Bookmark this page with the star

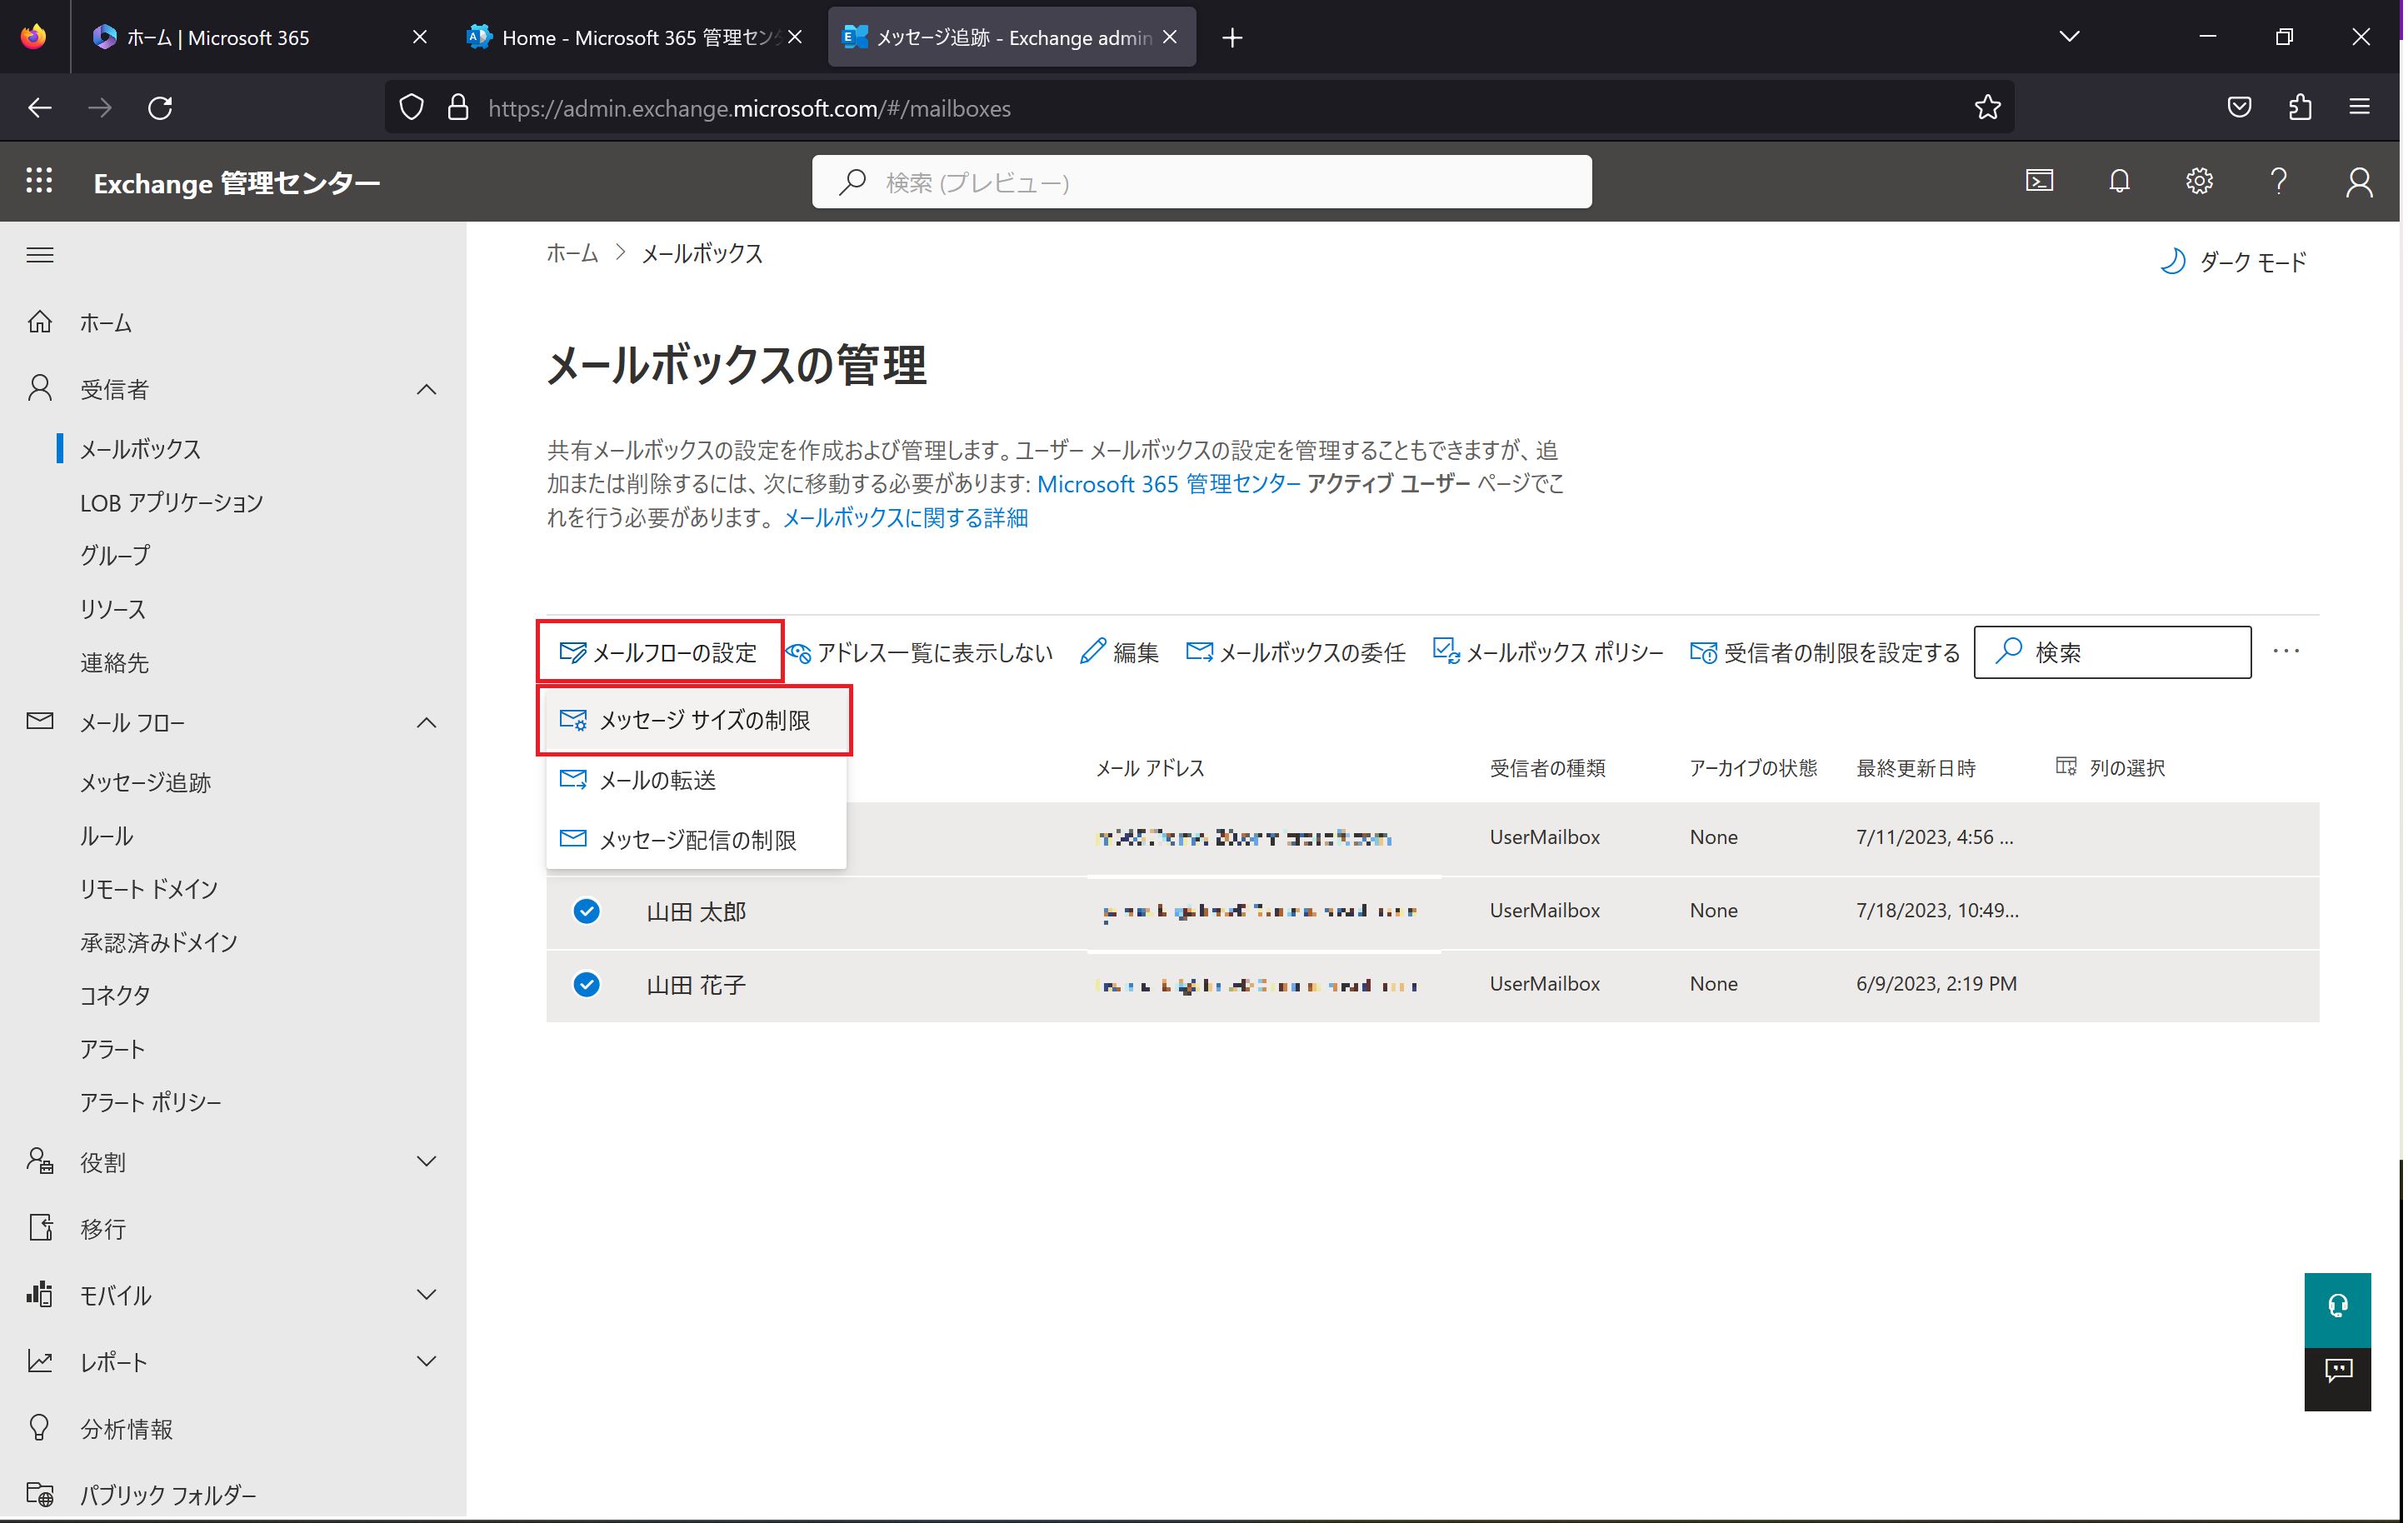coord(1987,107)
